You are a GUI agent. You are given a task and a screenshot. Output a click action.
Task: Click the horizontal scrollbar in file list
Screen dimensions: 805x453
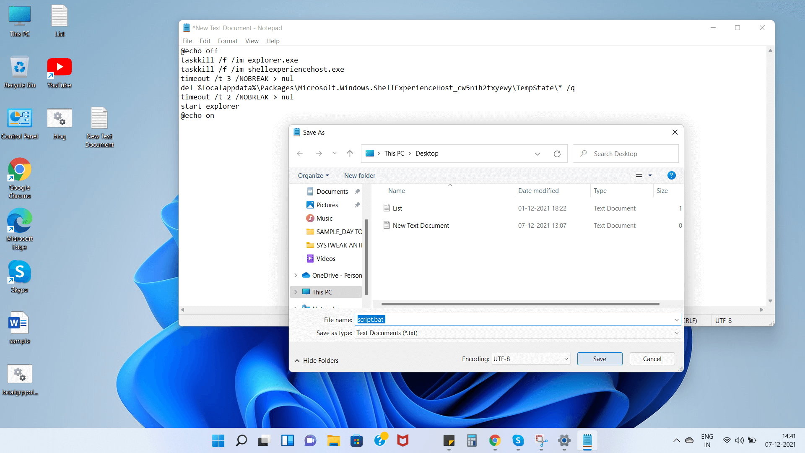520,304
